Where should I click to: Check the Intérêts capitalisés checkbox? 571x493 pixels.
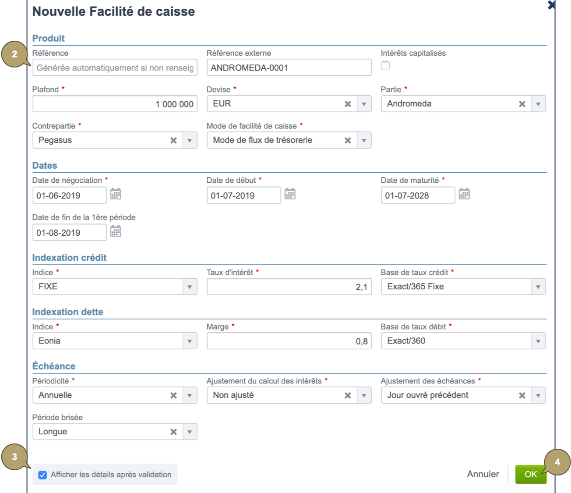click(385, 66)
